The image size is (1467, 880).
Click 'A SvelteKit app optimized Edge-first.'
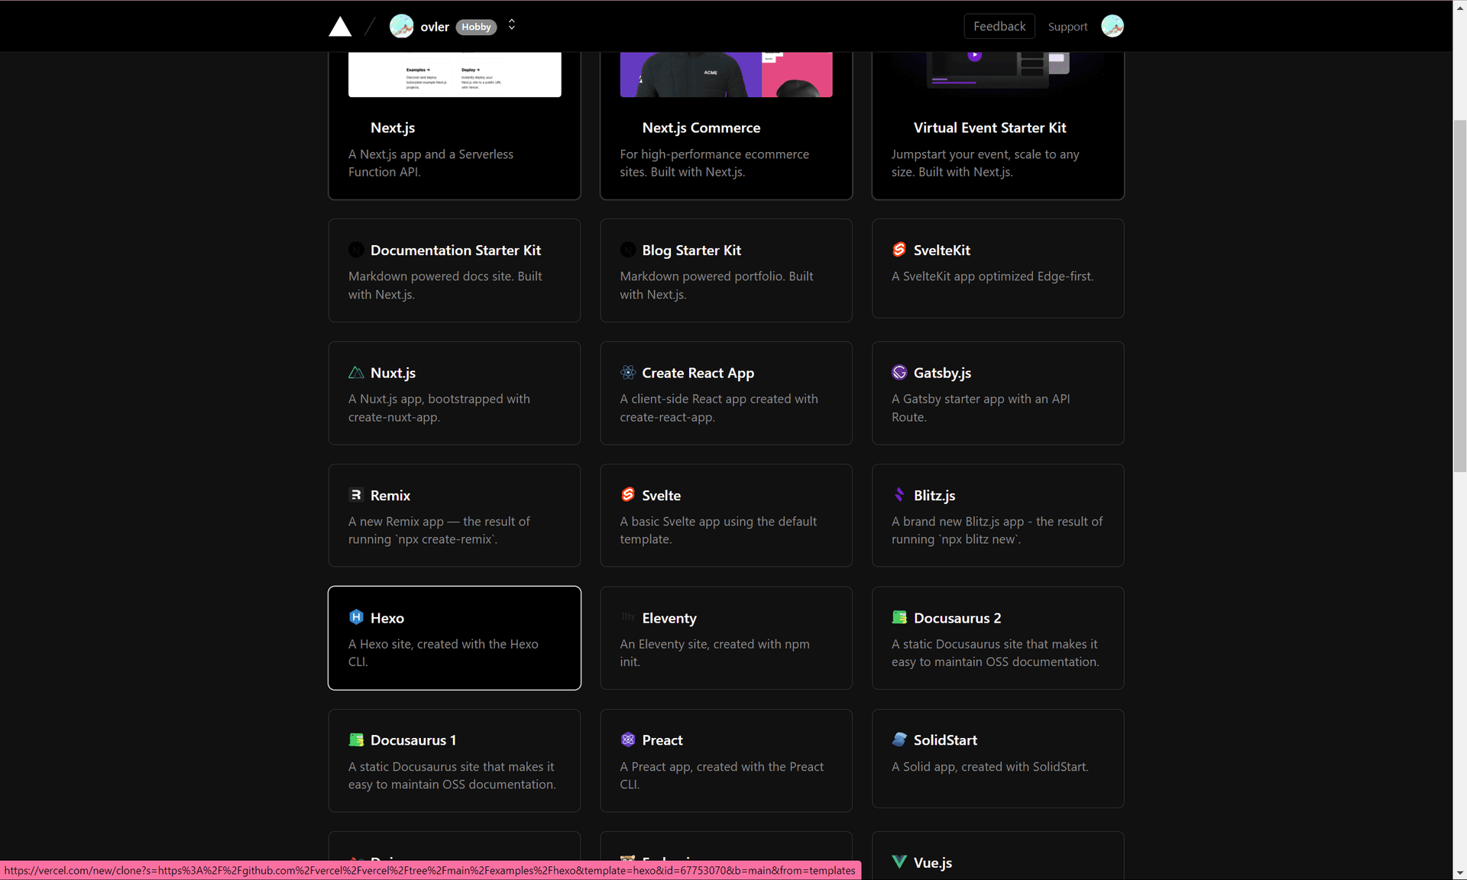pos(992,277)
